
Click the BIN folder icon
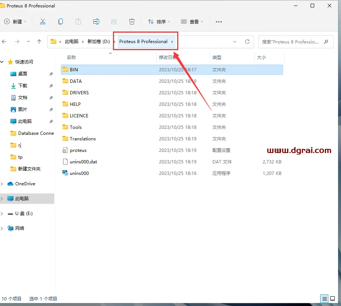click(x=65, y=69)
